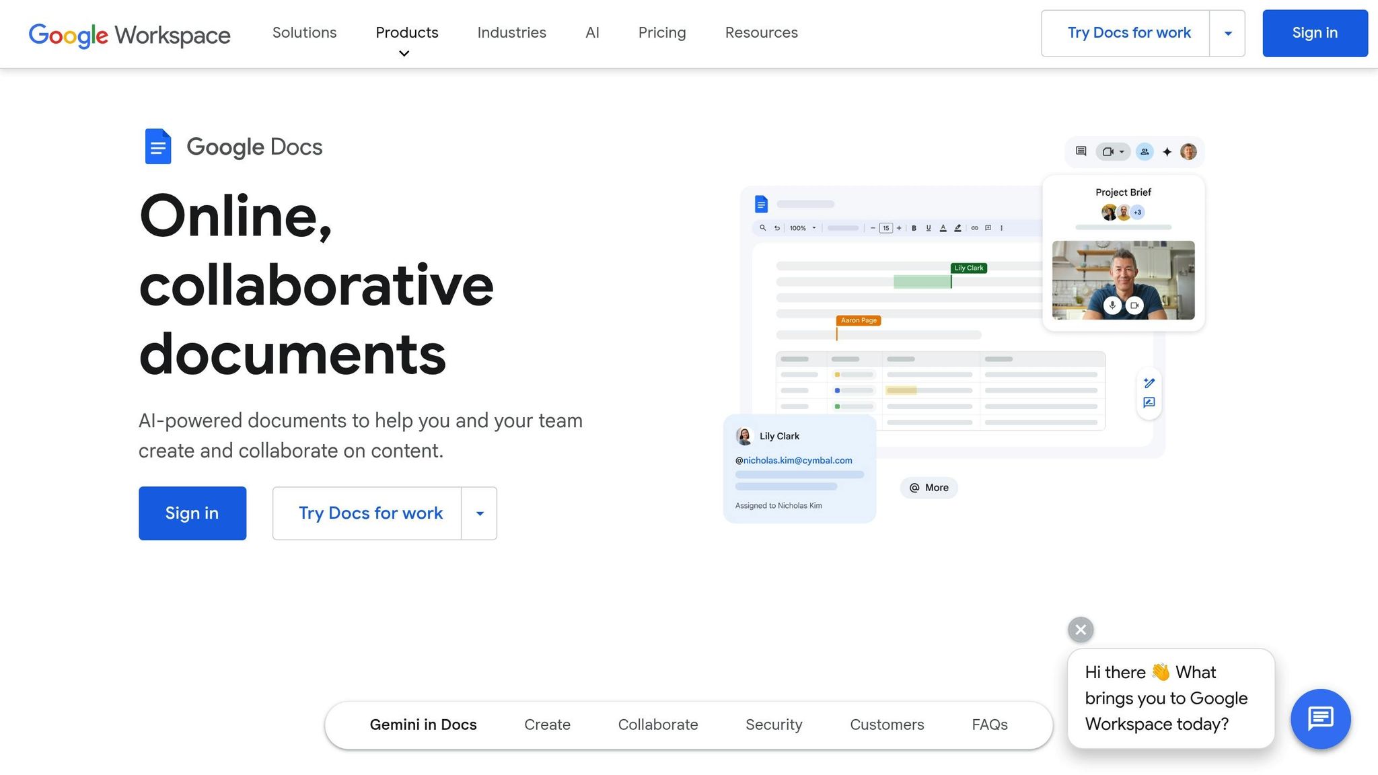
Task: Switch to the Security tab
Action: click(774, 725)
